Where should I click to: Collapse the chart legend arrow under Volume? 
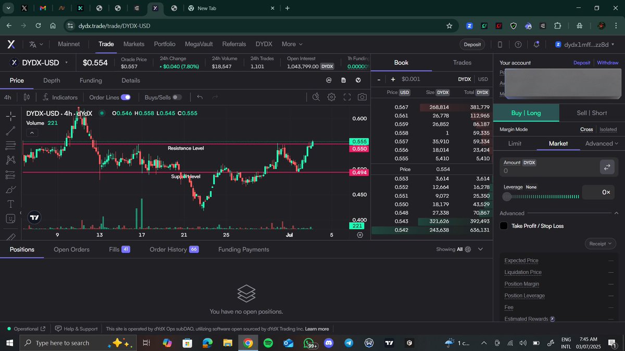[32, 133]
